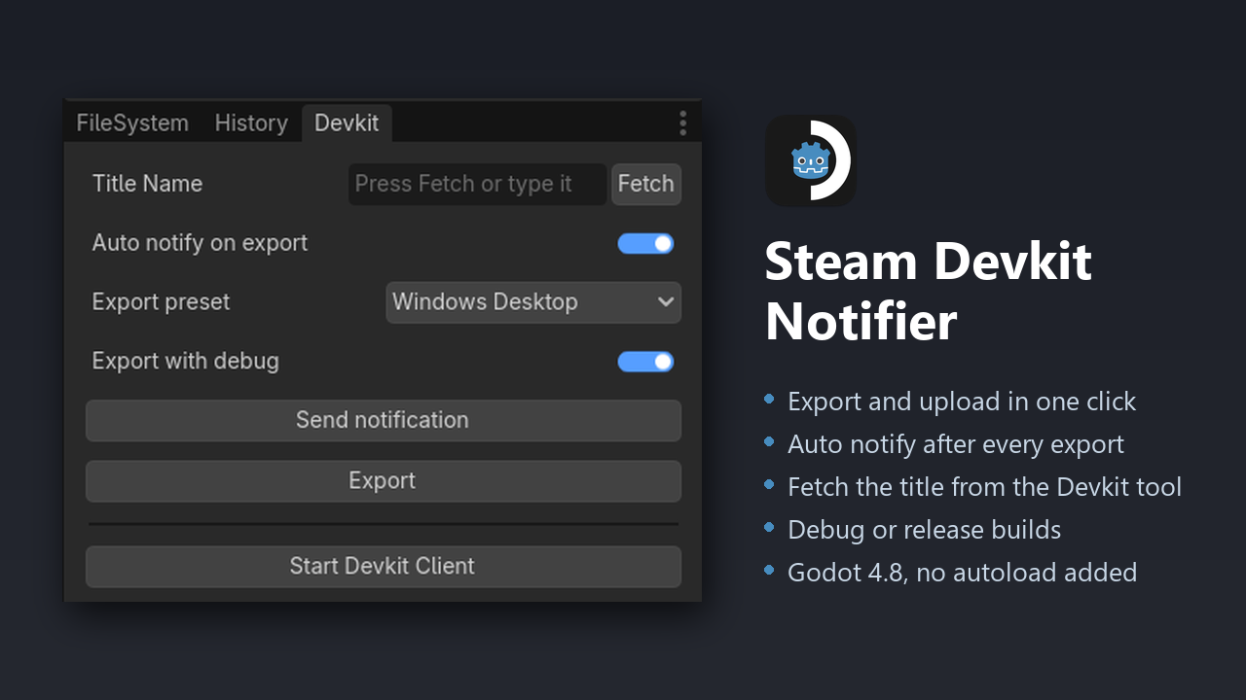Click the Fetch button
This screenshot has height=700, width=1246.
click(x=646, y=184)
